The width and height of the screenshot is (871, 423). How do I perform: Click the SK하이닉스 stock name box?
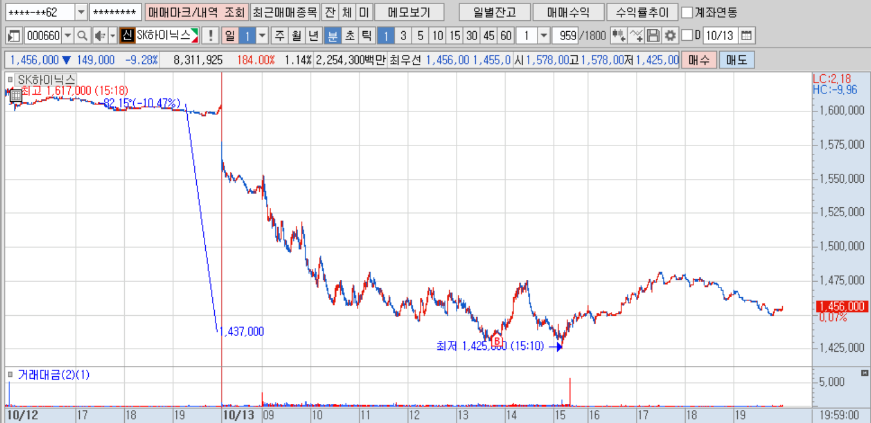[x=167, y=36]
